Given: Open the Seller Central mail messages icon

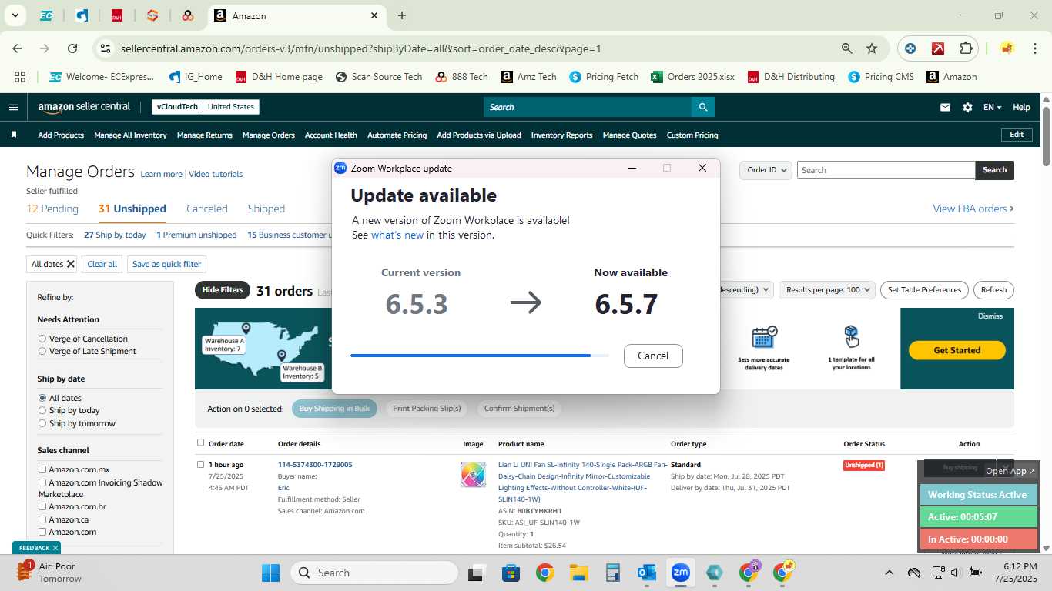Looking at the screenshot, I should [x=945, y=107].
